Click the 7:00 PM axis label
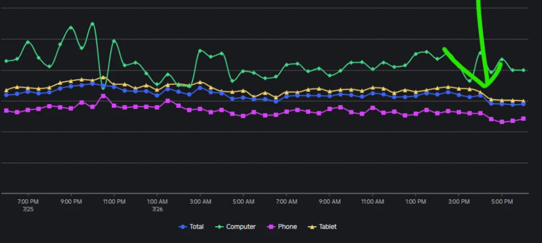Screen dimensions: 542x243 (28, 201)
